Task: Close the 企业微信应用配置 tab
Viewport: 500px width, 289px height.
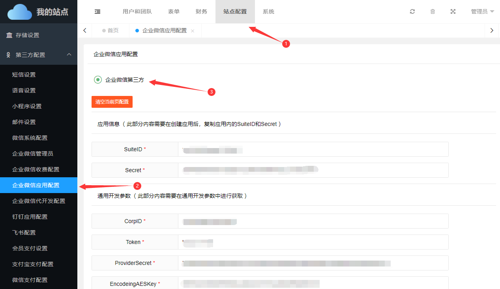Action: 193,31
